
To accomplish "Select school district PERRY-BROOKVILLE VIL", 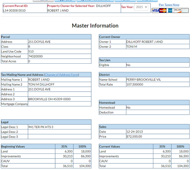I will (143, 80).
